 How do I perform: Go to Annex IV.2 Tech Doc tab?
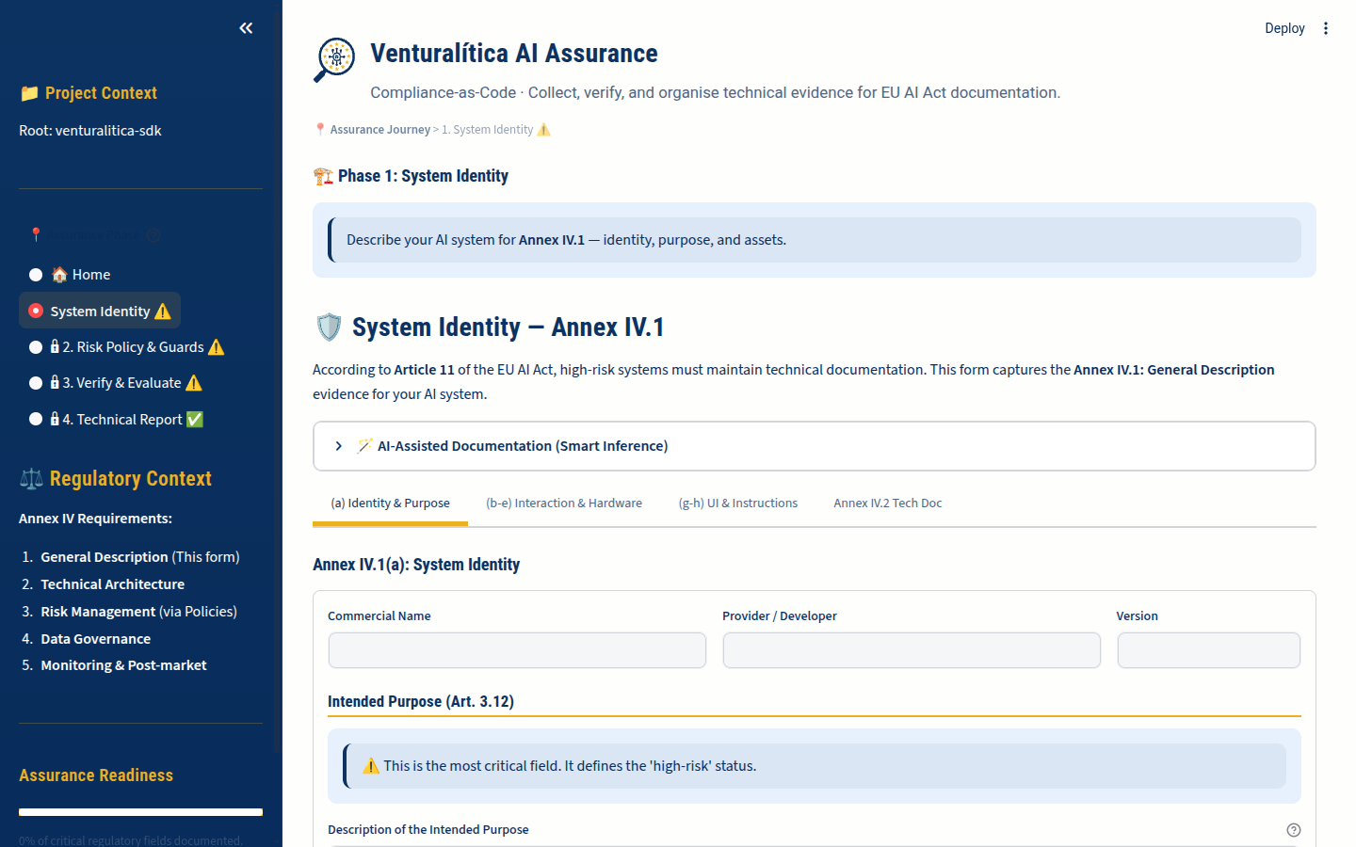point(887,503)
